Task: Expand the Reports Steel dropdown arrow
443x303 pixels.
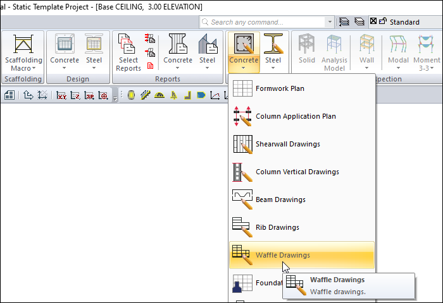Action: [207, 68]
